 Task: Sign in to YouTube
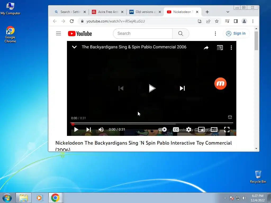click(236, 34)
